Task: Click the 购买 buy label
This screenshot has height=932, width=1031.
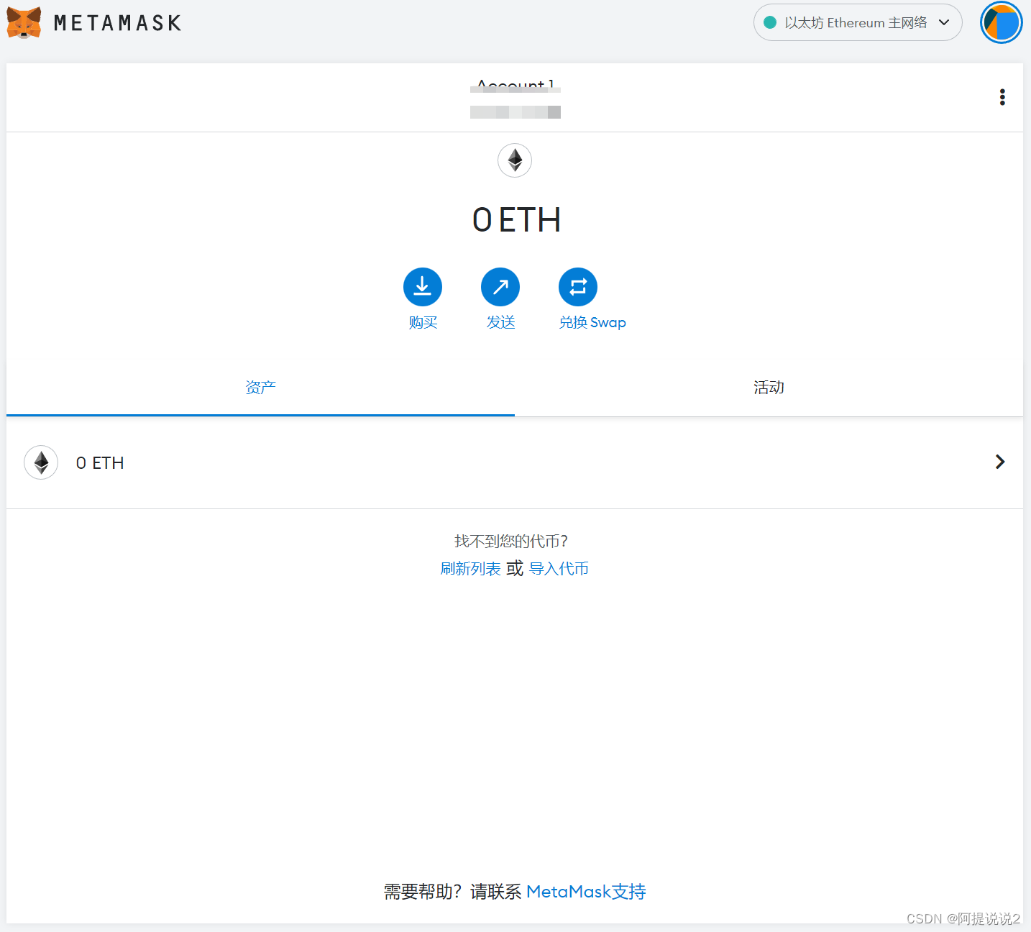Action: point(423,323)
